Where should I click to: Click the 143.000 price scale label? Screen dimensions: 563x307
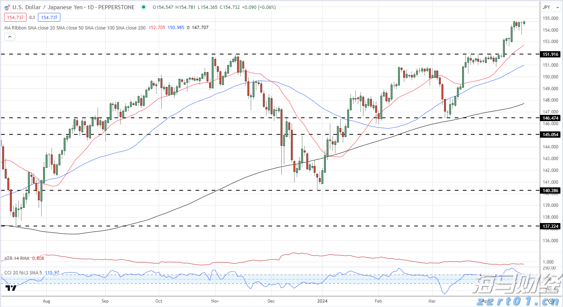(550, 159)
